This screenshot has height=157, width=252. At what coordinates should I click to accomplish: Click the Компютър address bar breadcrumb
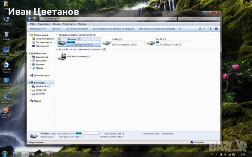(x=52, y=19)
